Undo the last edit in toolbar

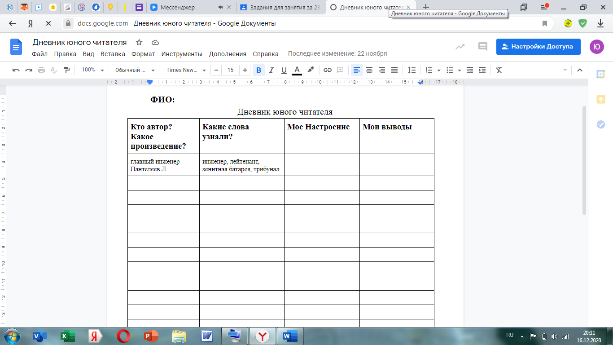coord(16,70)
